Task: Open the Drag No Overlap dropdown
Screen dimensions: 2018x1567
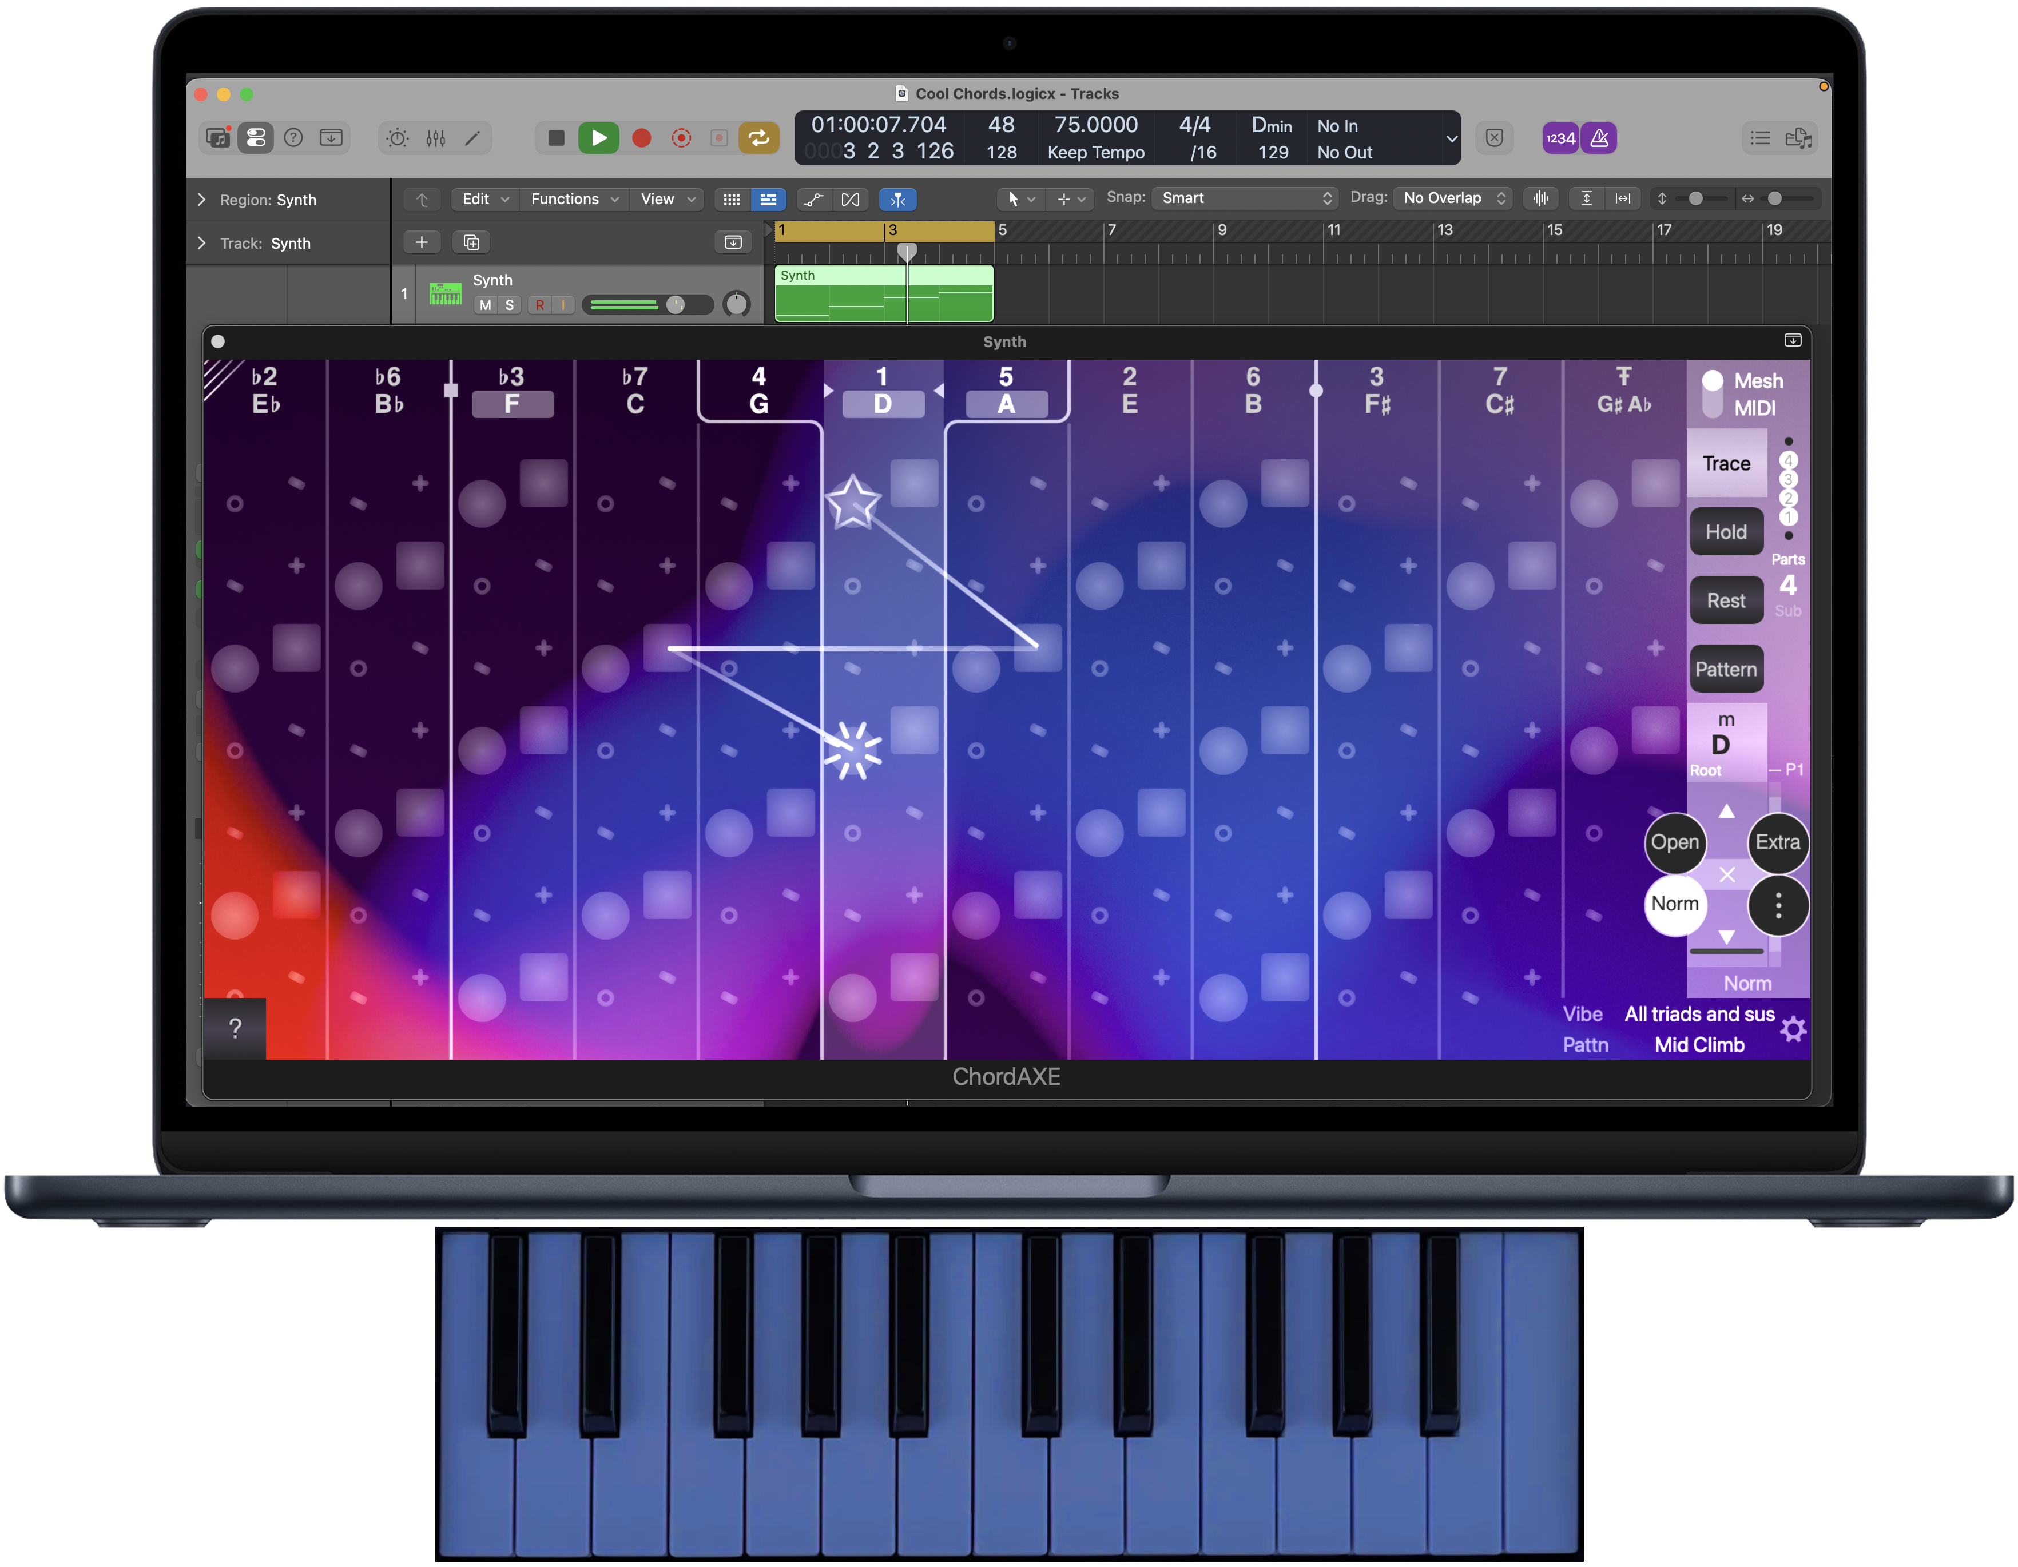Action: (1452, 198)
